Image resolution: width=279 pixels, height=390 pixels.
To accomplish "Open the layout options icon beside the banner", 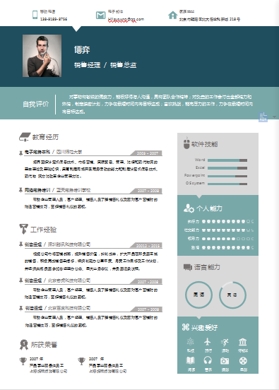I will (263, 117).
